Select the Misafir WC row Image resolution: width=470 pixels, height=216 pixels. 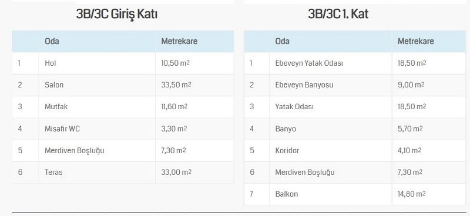(123, 129)
